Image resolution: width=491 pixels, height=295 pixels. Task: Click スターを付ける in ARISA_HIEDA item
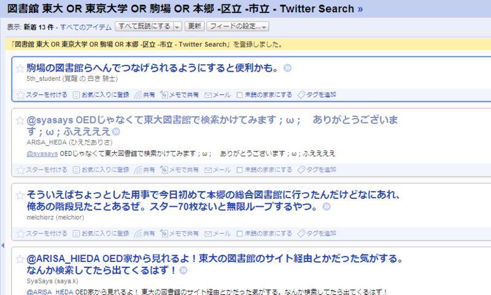42,170
